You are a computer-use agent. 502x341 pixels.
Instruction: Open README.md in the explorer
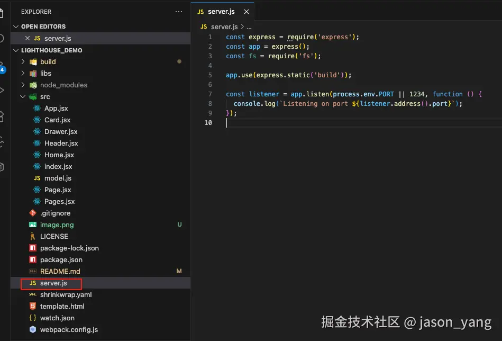[x=60, y=272]
